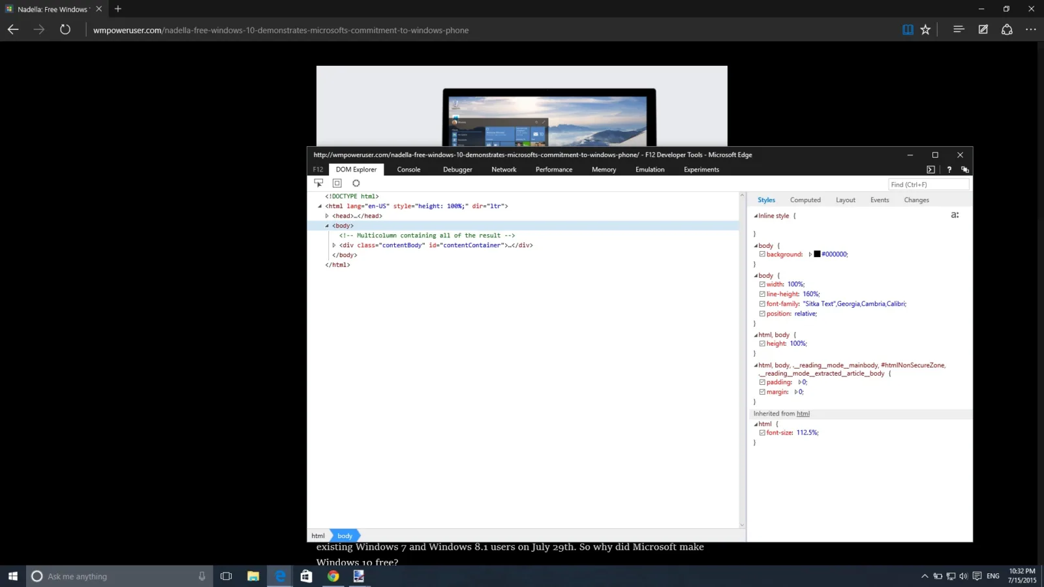Image resolution: width=1044 pixels, height=587 pixels.
Task: Toggle the height: 100% checkbox
Action: coord(762,344)
